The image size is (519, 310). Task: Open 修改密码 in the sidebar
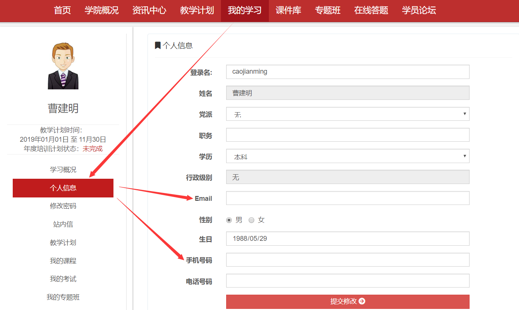[63, 206]
